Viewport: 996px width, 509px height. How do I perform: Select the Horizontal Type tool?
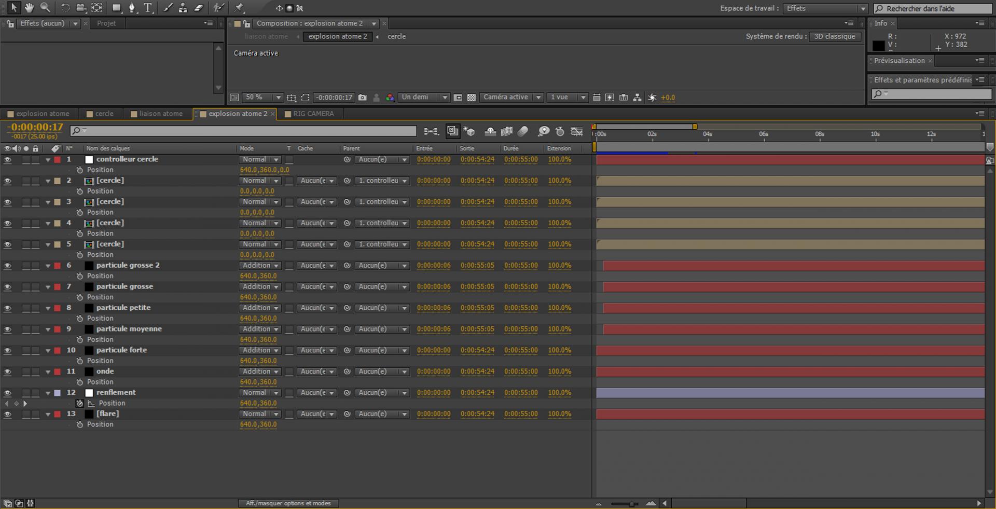click(148, 8)
